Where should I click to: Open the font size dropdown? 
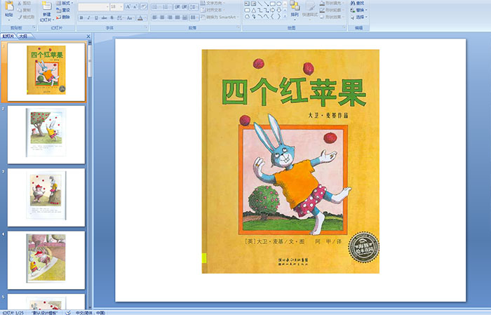pyautogui.click(x=121, y=6)
